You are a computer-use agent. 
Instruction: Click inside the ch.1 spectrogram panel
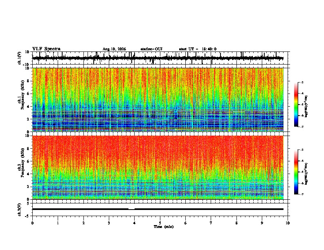(158, 100)
